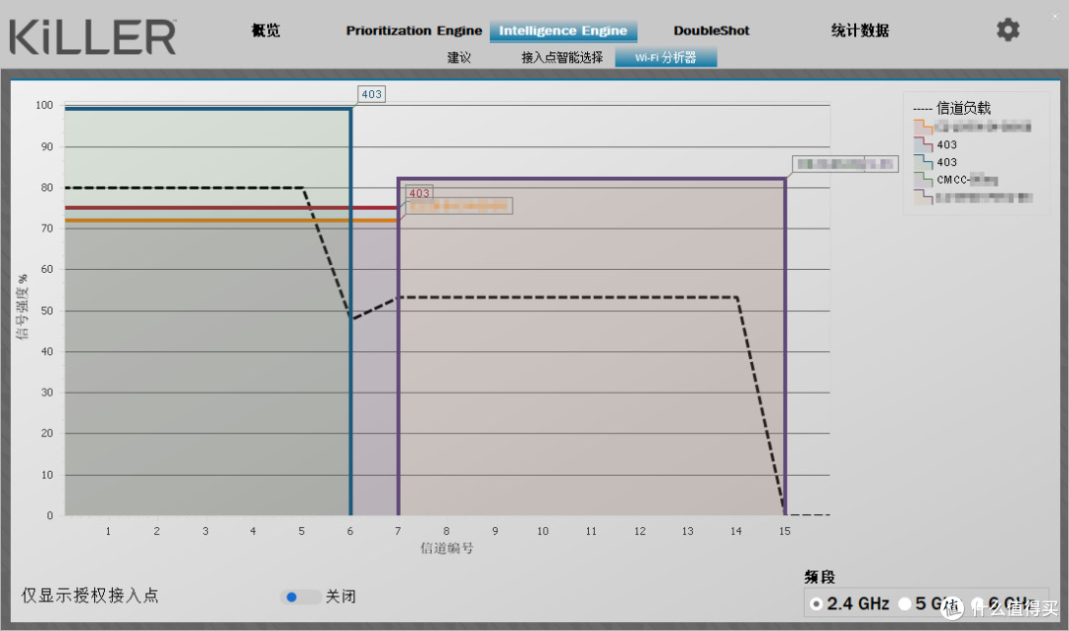
Task: Click blue 403 legend swatch
Action: click(x=923, y=162)
